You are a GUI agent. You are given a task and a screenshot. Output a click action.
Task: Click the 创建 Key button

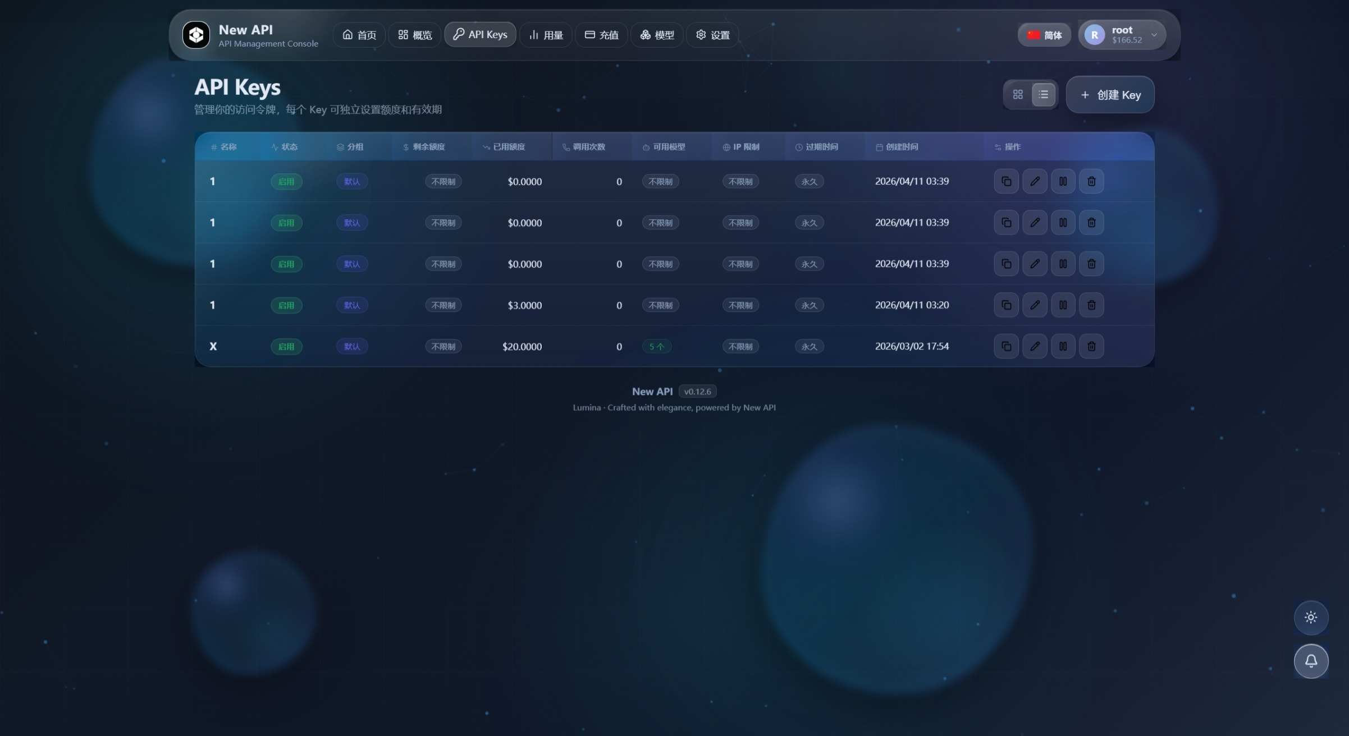coord(1110,95)
